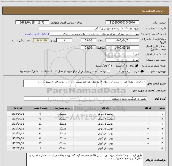The width and height of the screenshot is (172, 166).
Task: Click the remaining days field showing 2
Action: pos(64,41)
